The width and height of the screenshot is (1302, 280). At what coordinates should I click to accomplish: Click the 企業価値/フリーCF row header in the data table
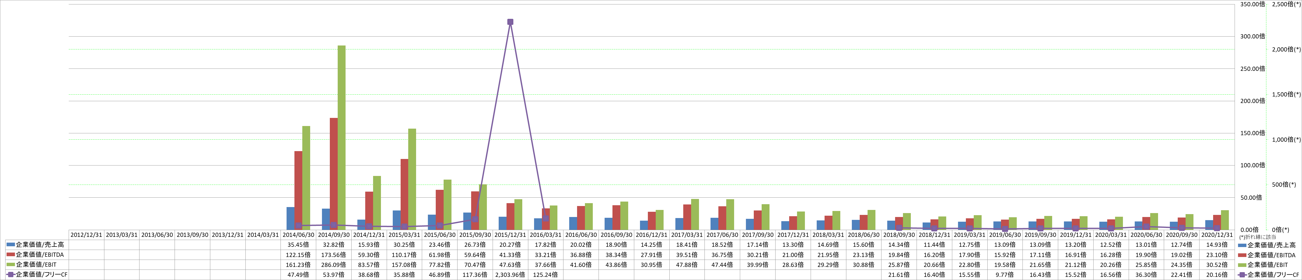(x=36, y=275)
